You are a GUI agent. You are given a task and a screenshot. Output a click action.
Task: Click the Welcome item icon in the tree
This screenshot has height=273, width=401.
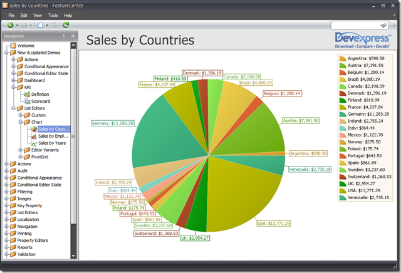[x=13, y=46]
